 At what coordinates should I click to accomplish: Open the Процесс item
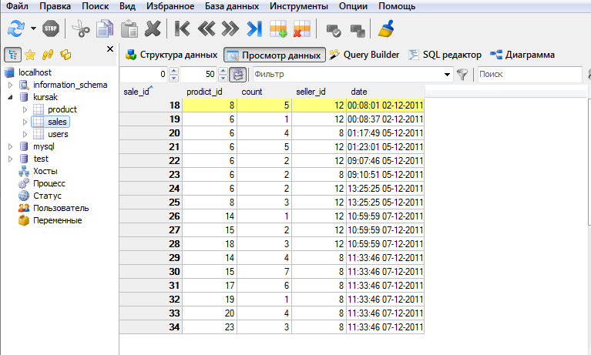pyautogui.click(x=49, y=183)
